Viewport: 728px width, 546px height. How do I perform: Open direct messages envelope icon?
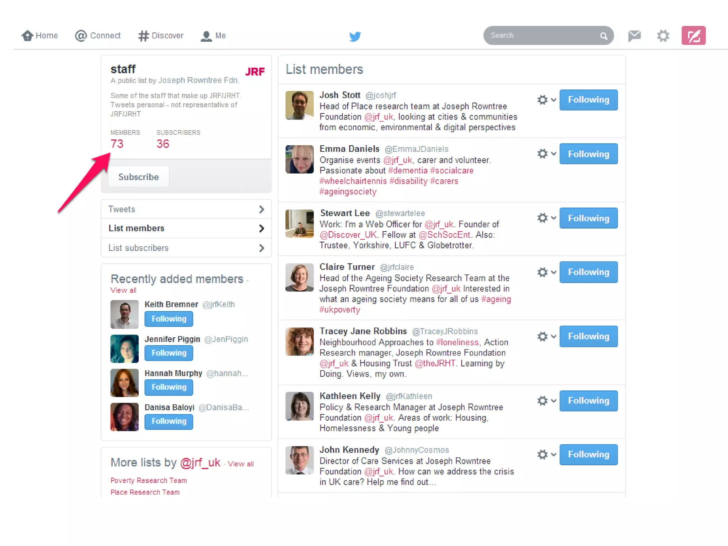pyautogui.click(x=634, y=36)
